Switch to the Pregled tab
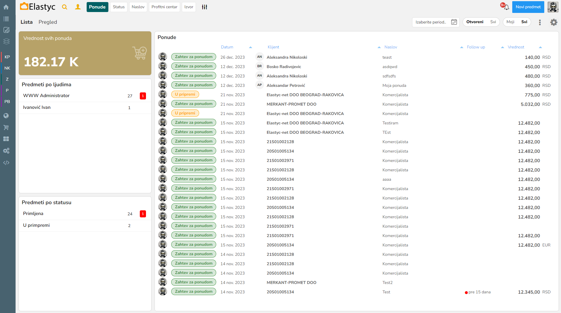561x313 pixels. pos(48,22)
